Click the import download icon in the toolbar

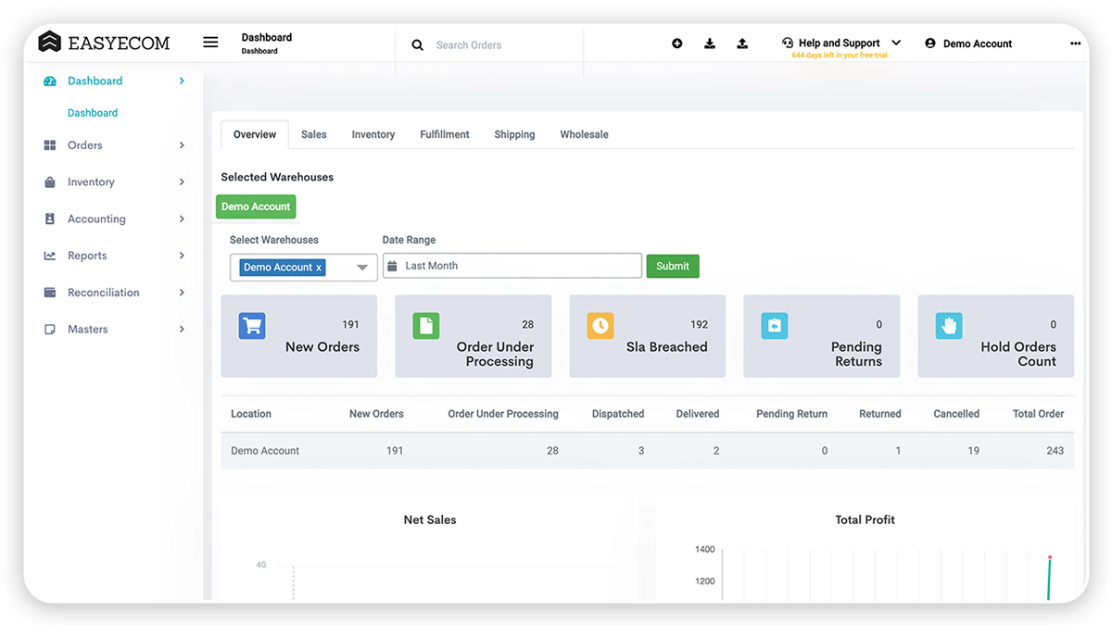[710, 43]
